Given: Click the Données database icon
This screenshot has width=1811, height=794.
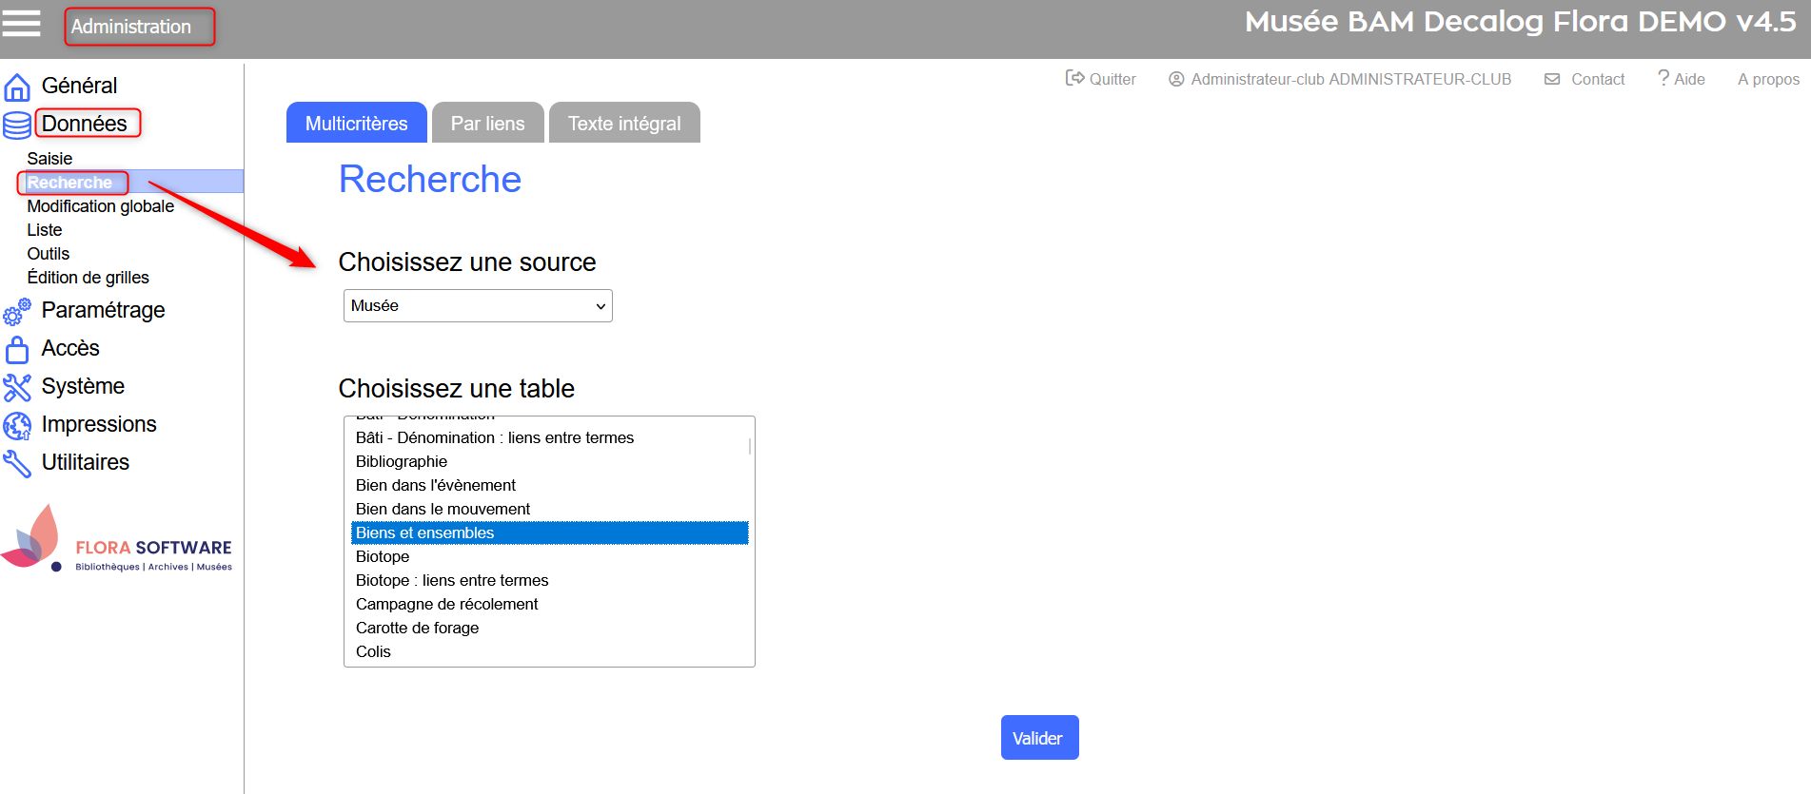Looking at the screenshot, I should click(x=17, y=125).
